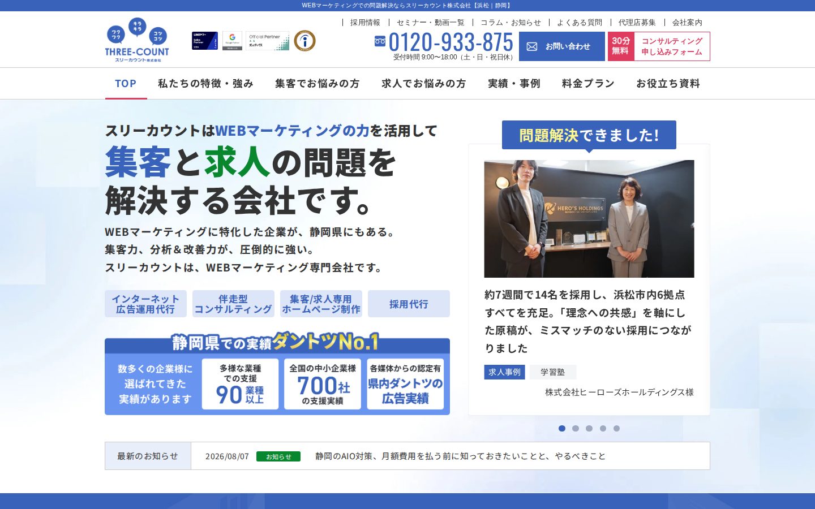Open news item 静岡のAIO対策 article

click(460, 456)
